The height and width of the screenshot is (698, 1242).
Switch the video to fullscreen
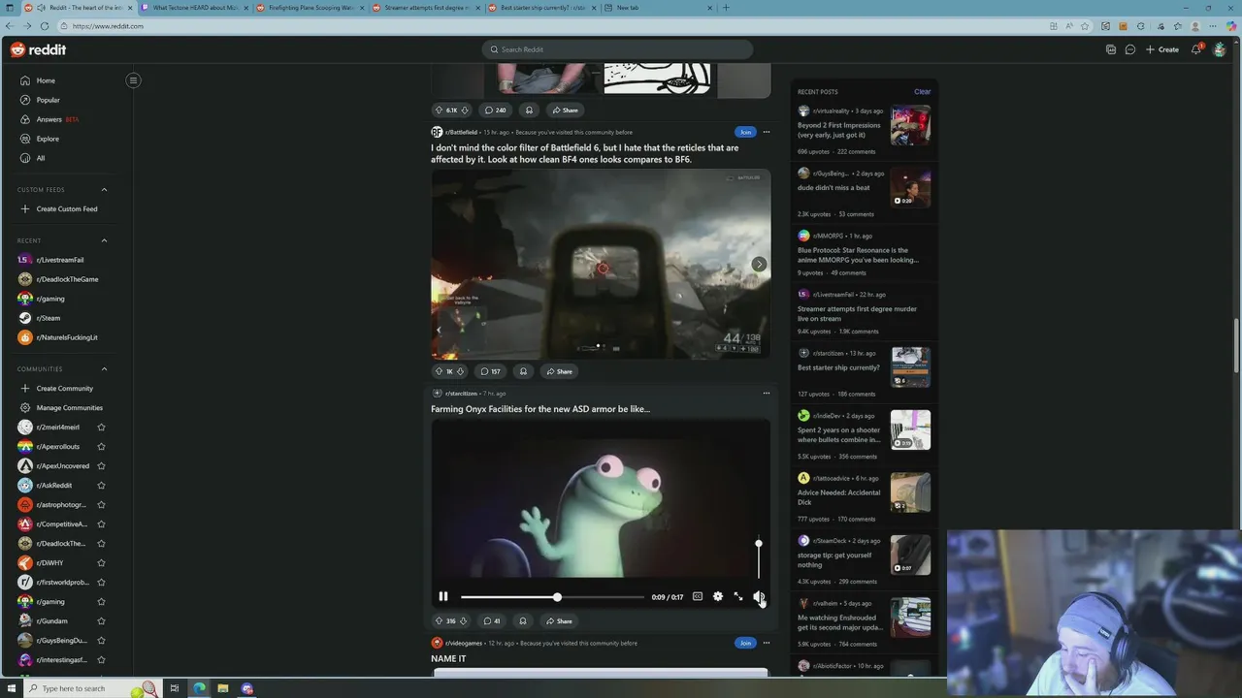(738, 596)
